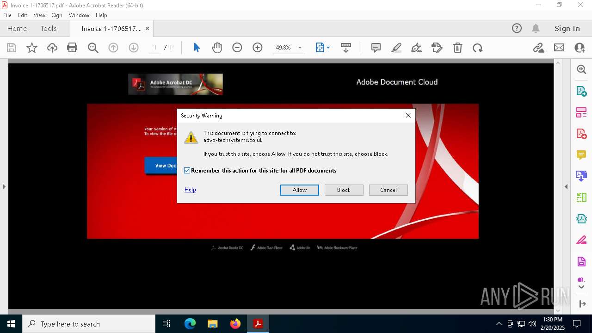Screen dimensions: 592x333
Task: Expand the right tools pane
Action: click(x=582, y=304)
